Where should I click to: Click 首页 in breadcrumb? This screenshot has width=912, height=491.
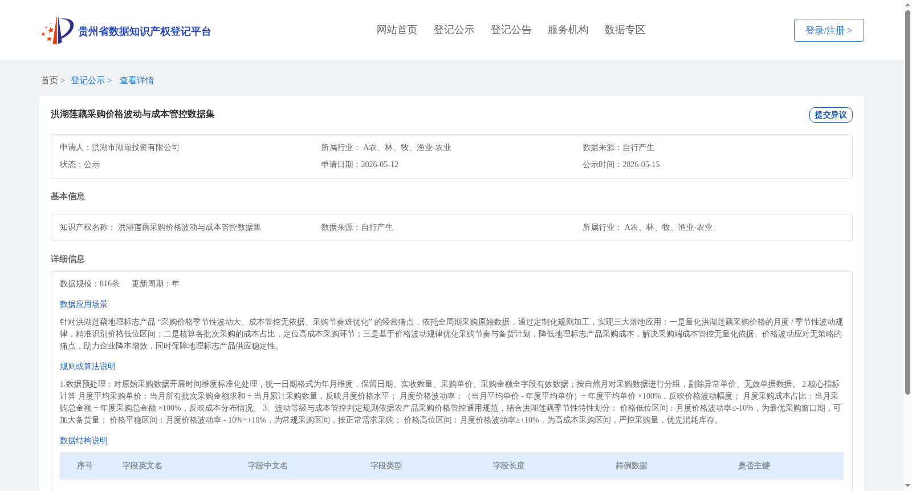pos(50,80)
